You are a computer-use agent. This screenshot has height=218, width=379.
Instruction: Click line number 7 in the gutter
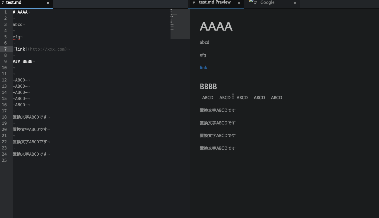5,49
